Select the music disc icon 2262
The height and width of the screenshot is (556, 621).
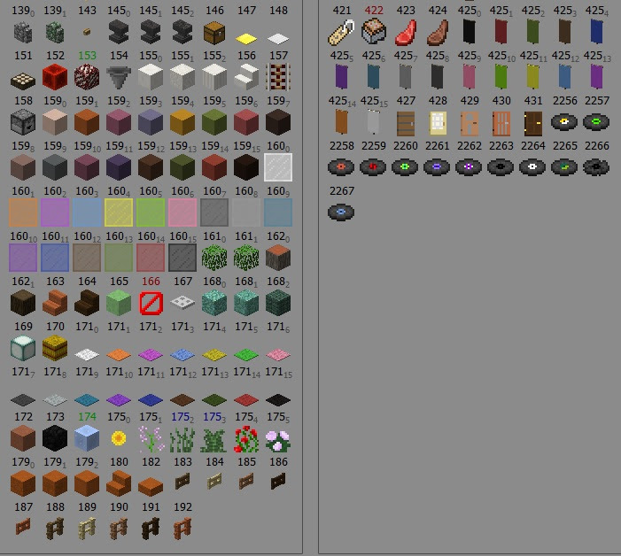469,166
